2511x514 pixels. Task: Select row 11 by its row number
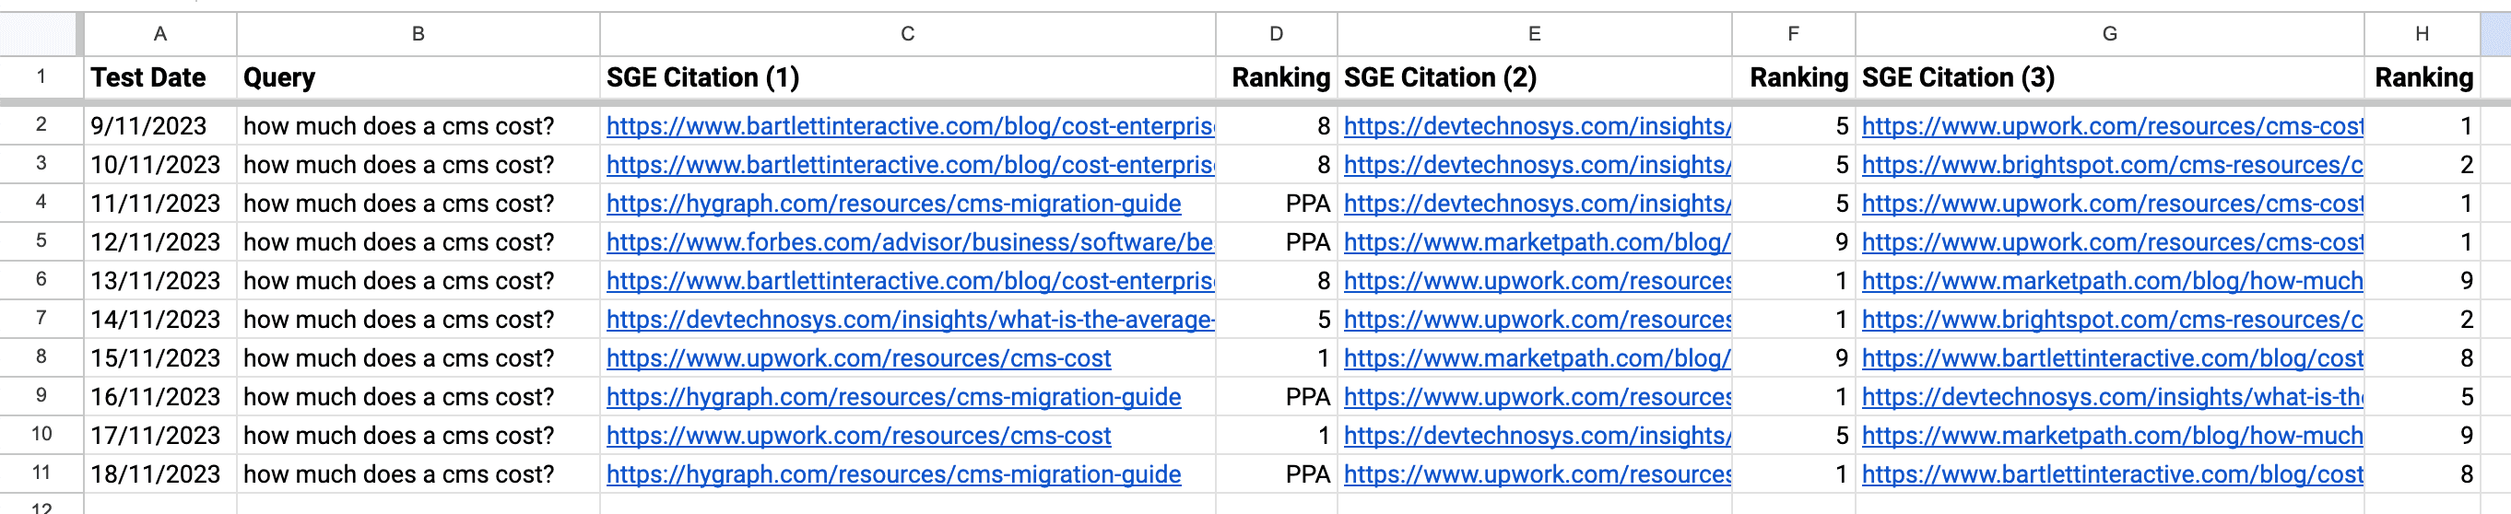[x=41, y=473]
